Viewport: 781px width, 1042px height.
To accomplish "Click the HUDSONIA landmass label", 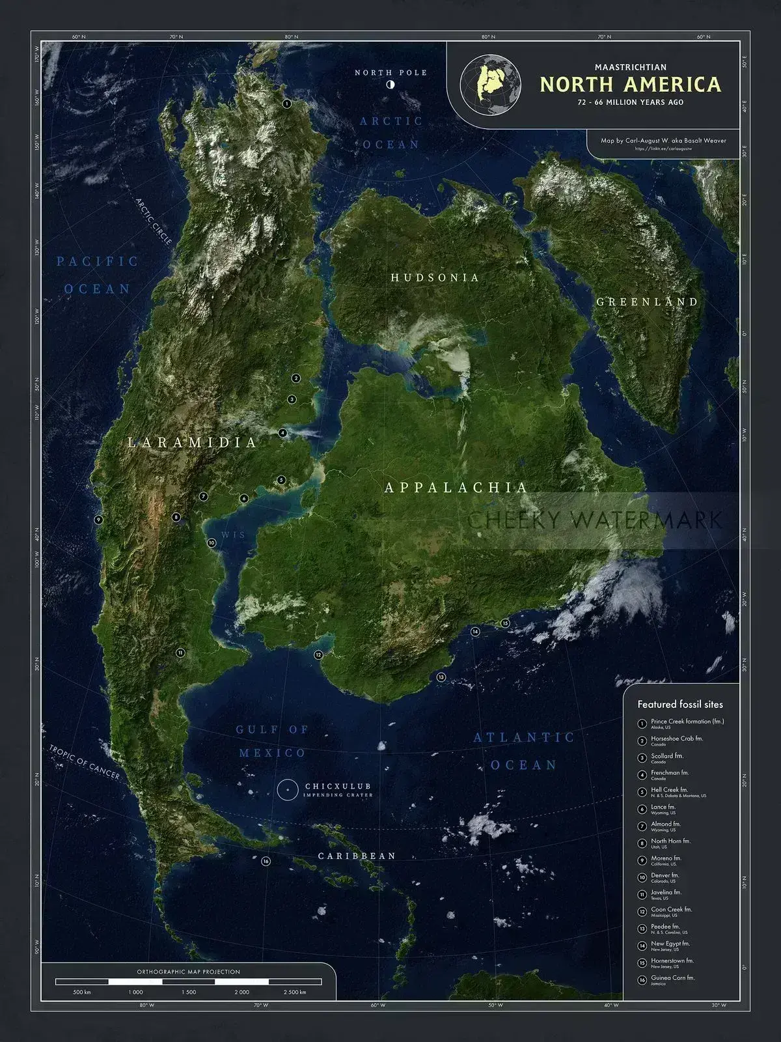I will click(x=435, y=277).
